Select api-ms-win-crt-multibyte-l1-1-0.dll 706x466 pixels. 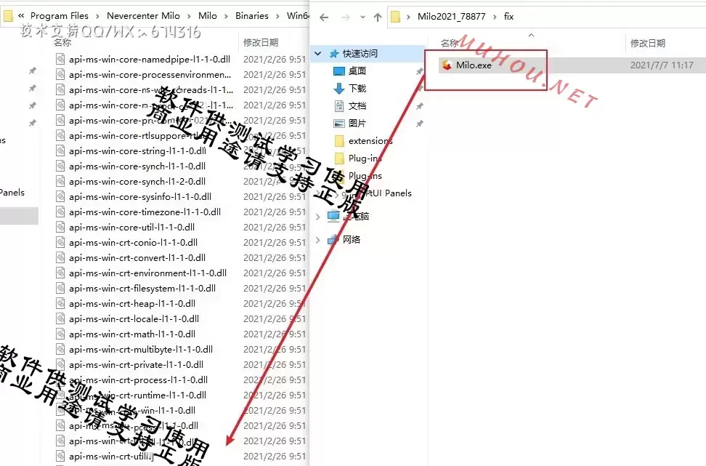click(x=141, y=349)
